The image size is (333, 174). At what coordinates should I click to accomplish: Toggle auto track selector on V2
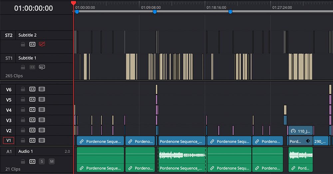tap(32, 130)
